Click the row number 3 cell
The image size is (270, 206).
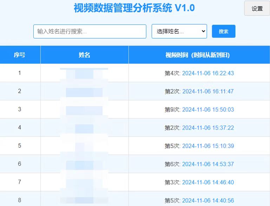coord(20,110)
